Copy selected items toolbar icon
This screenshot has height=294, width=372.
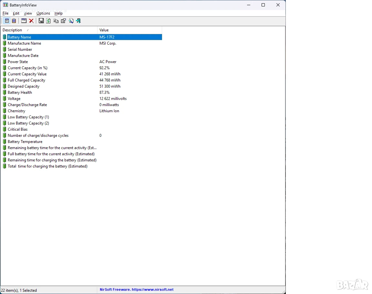(x=56, y=21)
